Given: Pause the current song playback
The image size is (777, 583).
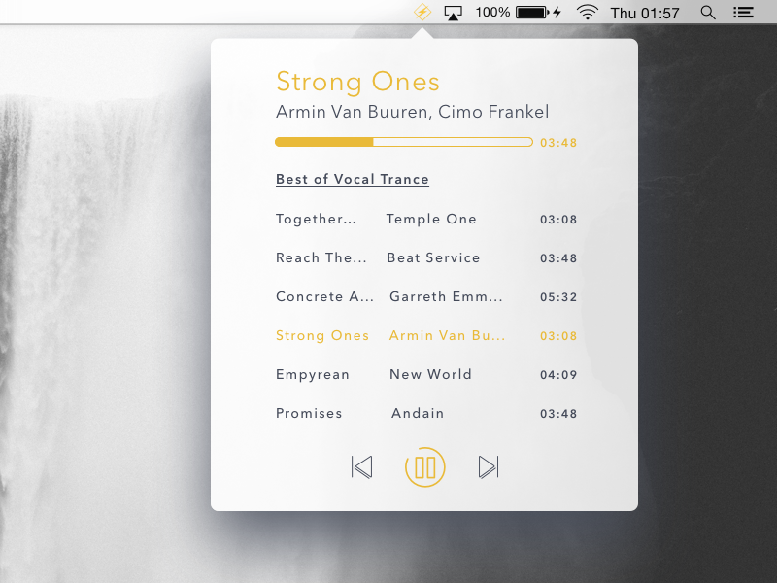Looking at the screenshot, I should coord(424,467).
